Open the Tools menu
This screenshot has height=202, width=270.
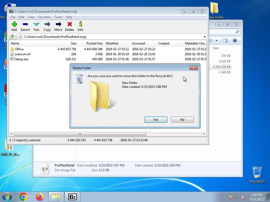58,17
